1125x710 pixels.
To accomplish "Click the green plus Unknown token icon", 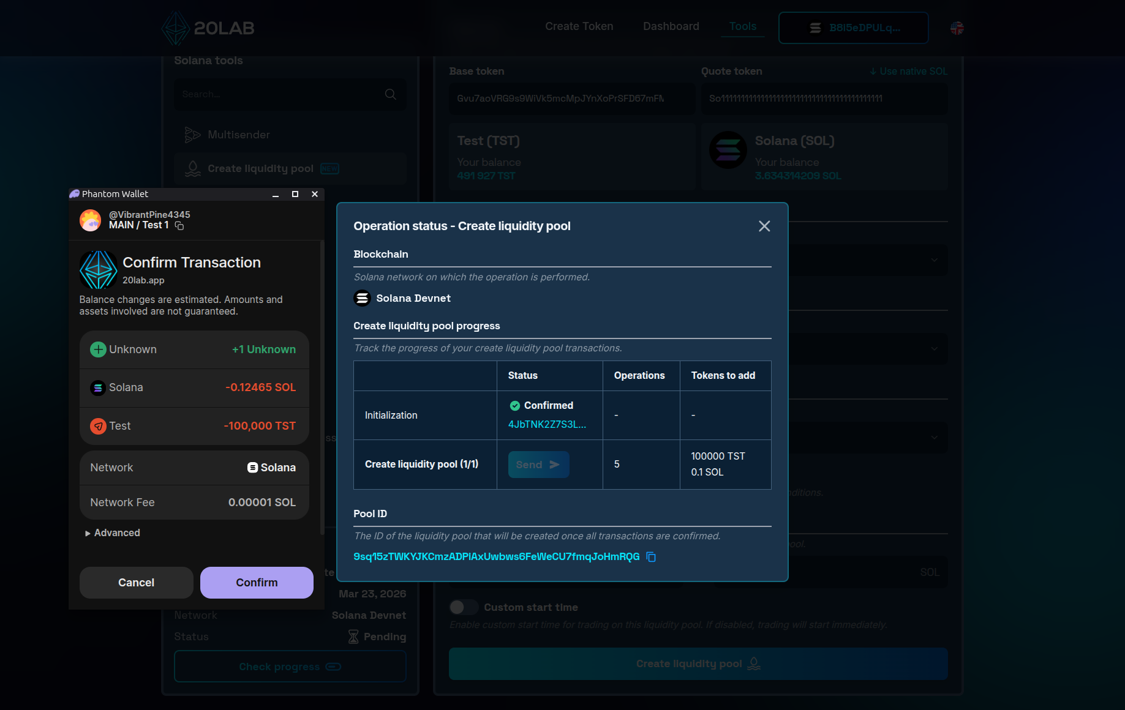I will click(98, 349).
